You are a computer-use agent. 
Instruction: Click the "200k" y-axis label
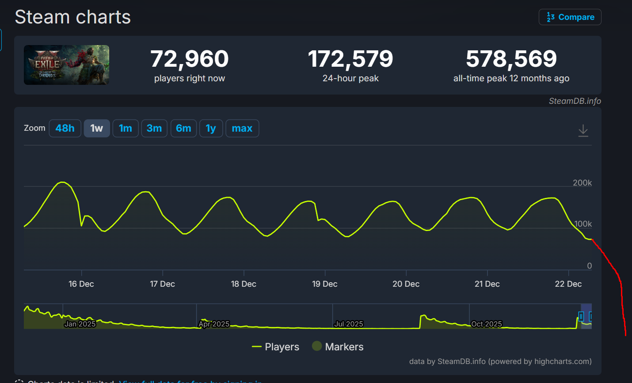pos(583,183)
